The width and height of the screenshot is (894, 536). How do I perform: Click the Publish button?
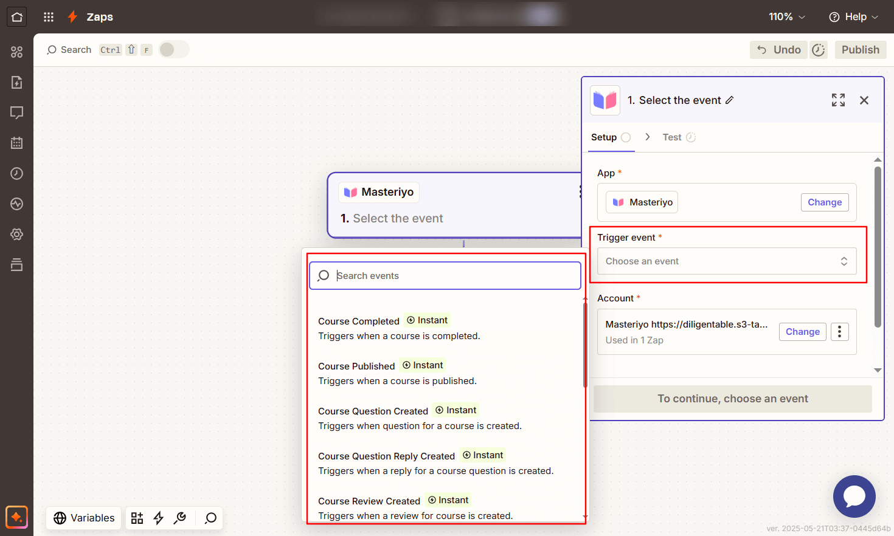point(861,50)
